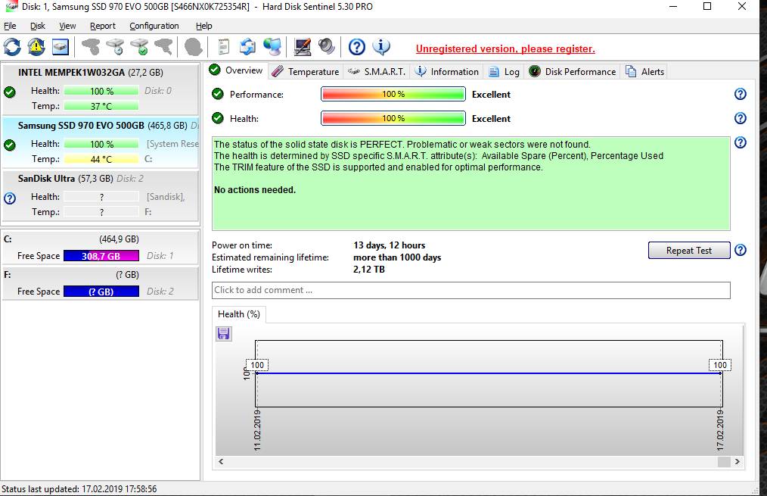Click the send report envelope icon
The width and height of the screenshot is (767, 496).
(x=247, y=47)
